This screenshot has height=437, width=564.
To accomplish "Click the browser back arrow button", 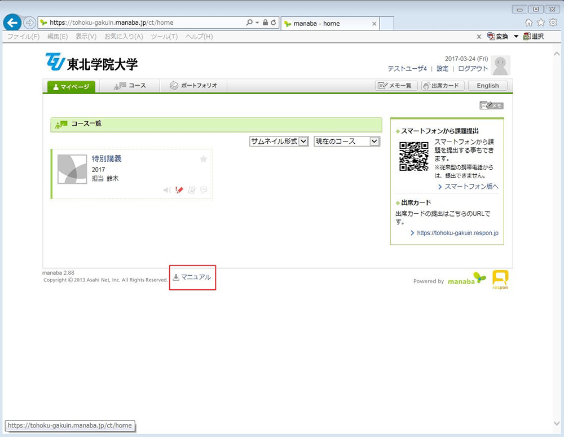I will click(12, 23).
